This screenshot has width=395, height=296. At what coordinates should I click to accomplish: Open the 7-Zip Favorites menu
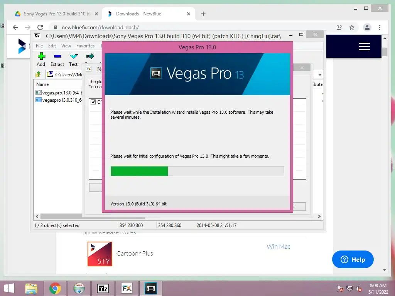tap(85, 45)
